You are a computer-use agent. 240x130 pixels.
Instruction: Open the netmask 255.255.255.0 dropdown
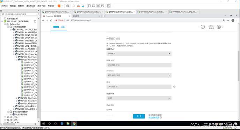139,75
